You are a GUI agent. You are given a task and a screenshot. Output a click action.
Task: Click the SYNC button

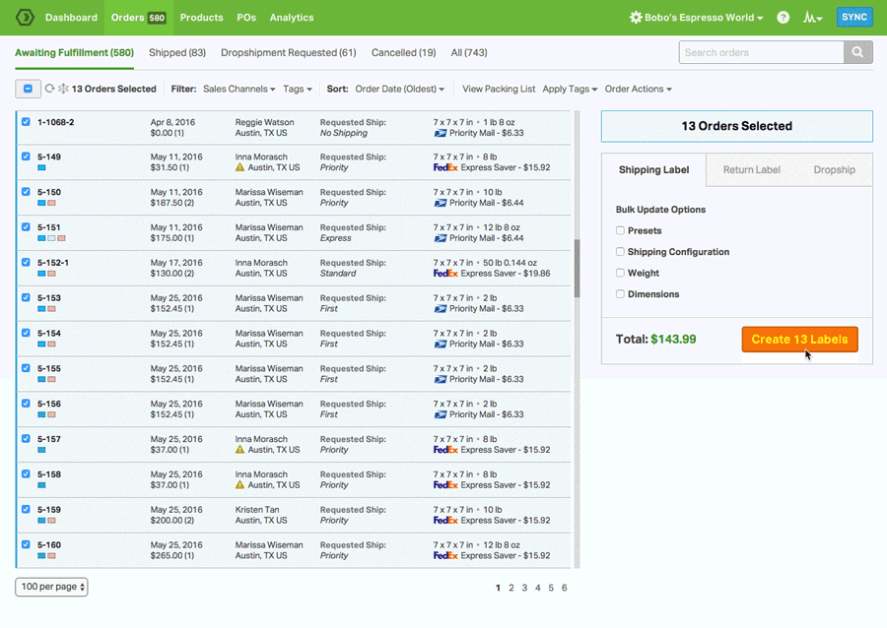pyautogui.click(x=855, y=17)
